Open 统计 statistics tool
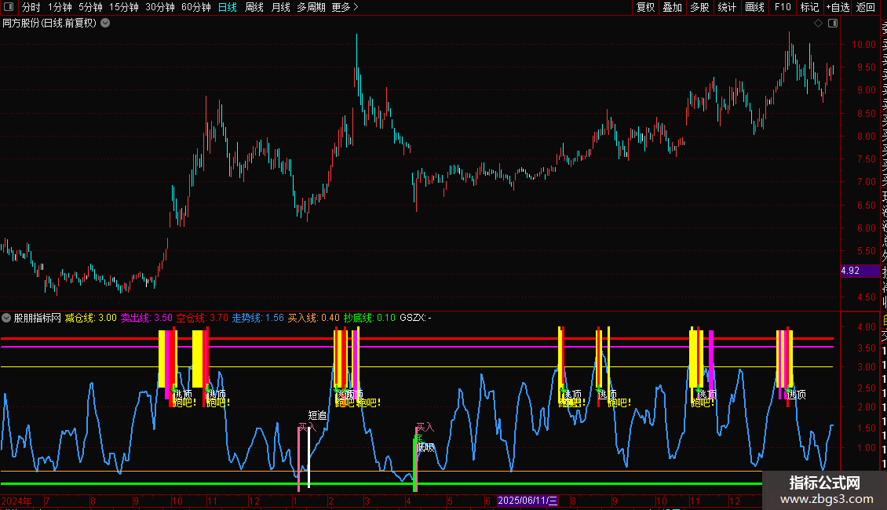Viewport: 887px width, 510px height. pos(727,7)
